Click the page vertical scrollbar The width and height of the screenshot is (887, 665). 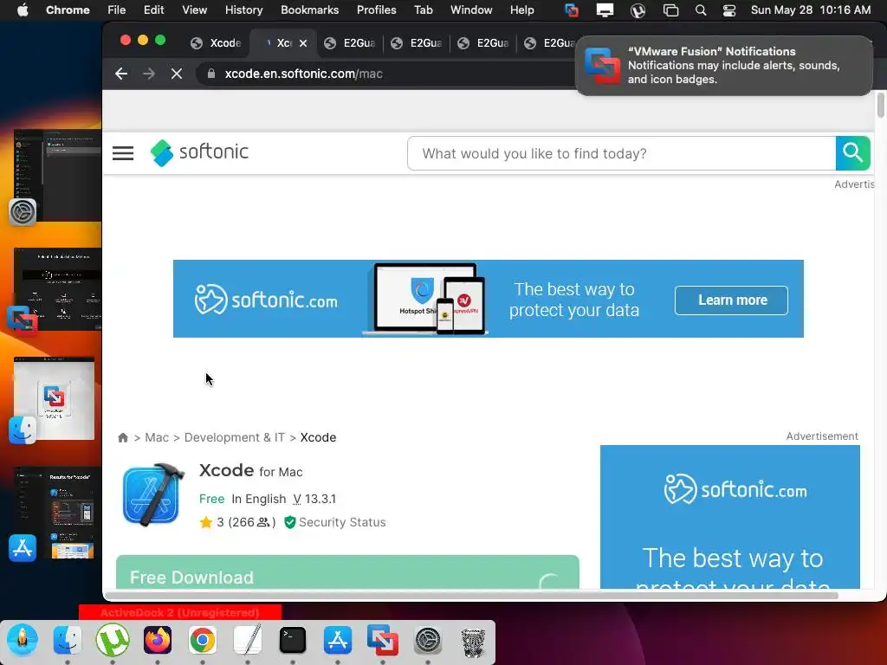click(880, 106)
